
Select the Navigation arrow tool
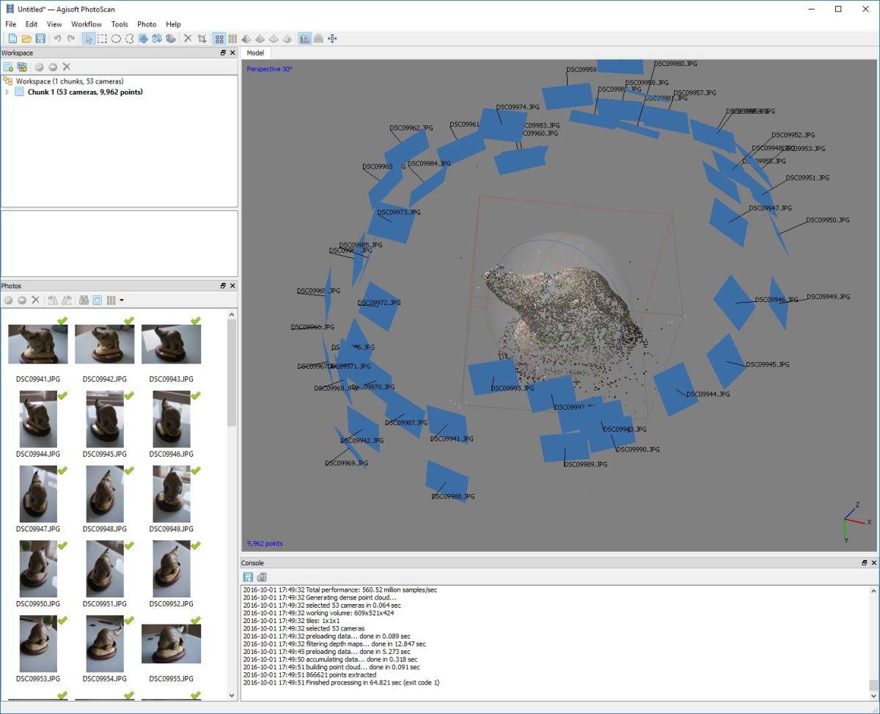tap(87, 38)
